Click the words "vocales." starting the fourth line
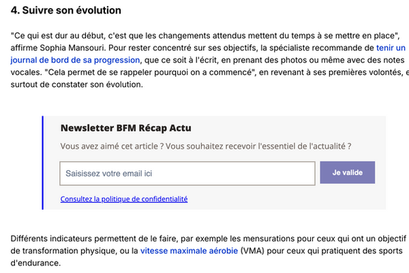Screen dimensions: 409x273 pyautogui.click(x=26, y=72)
